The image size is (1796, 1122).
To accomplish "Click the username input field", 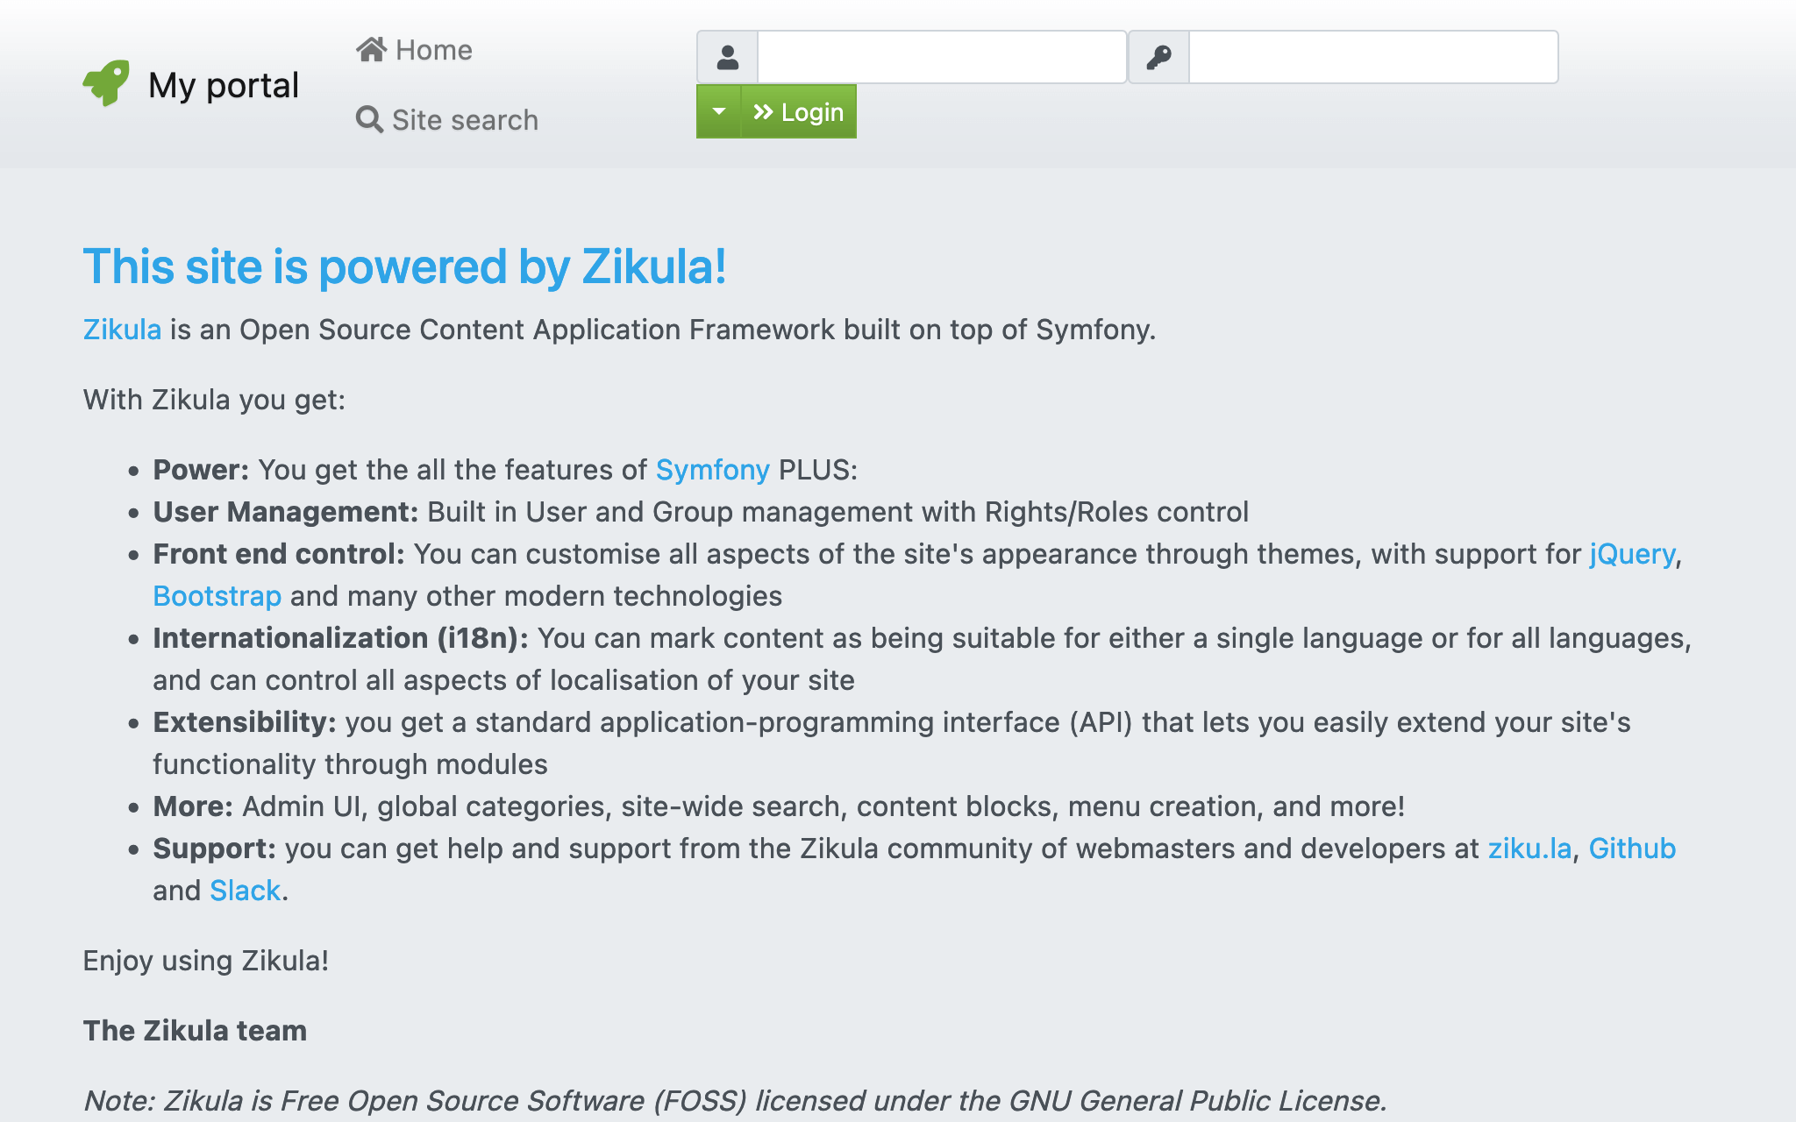I will 941,58.
